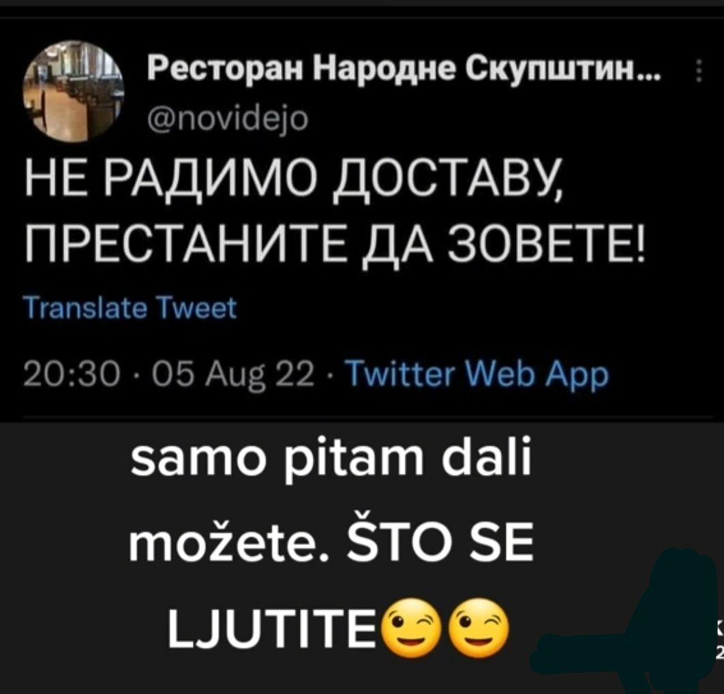Click the caption line samo pitam dali

(331, 462)
